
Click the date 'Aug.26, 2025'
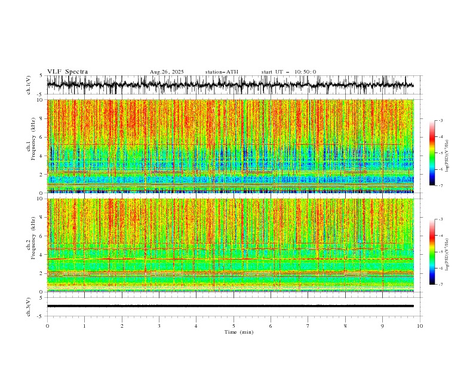[167, 72]
